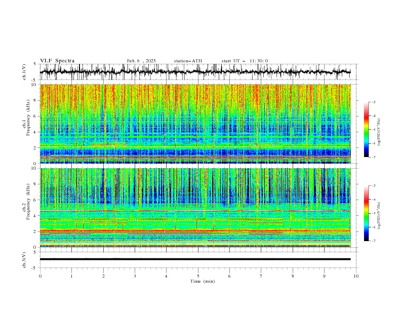This screenshot has width=401, height=310.
Task: Click time axis tick label "2"
Action: 103,276
